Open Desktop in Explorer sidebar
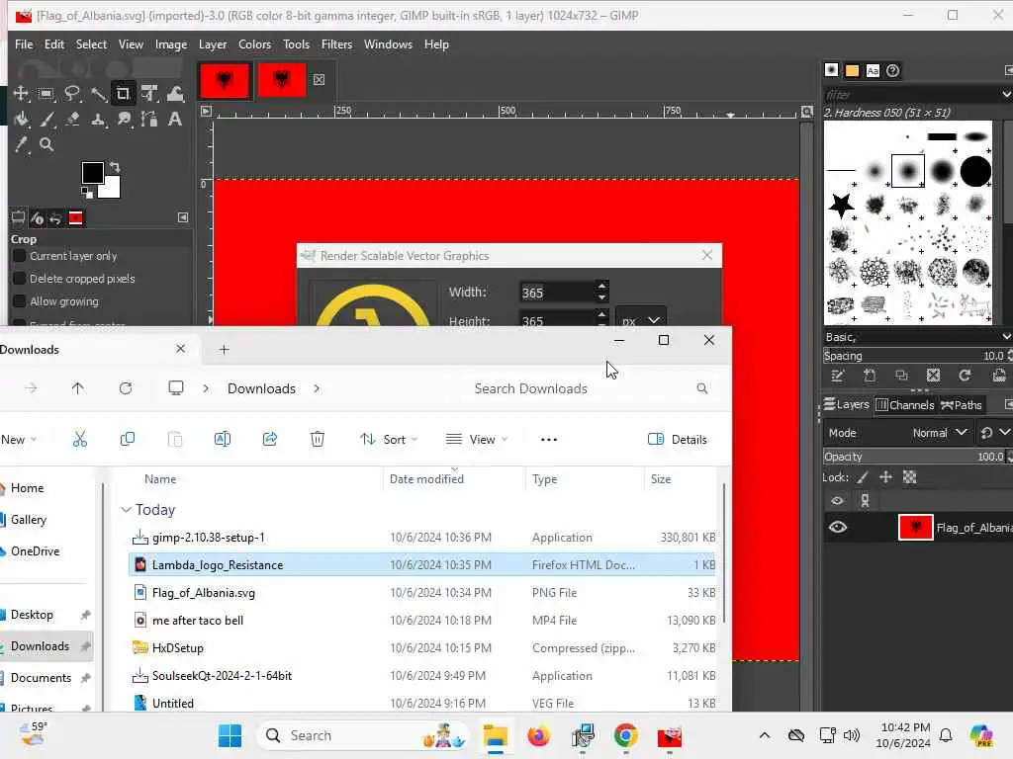Viewport: 1013px width, 759px height. click(32, 615)
